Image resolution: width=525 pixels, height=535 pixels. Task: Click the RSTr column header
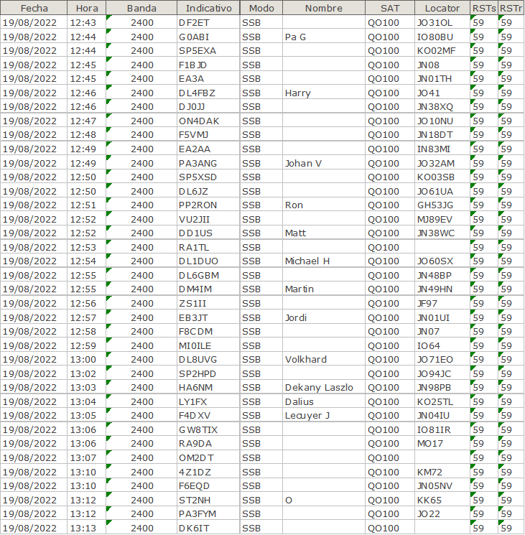(511, 8)
